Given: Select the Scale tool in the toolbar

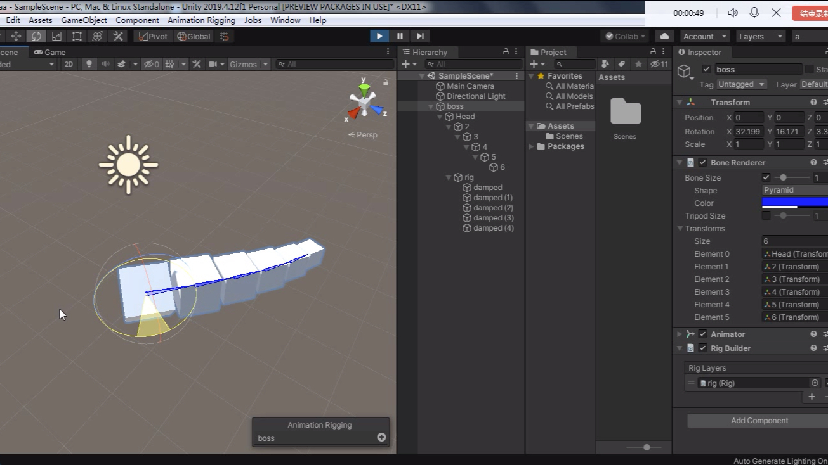Looking at the screenshot, I should coord(57,36).
